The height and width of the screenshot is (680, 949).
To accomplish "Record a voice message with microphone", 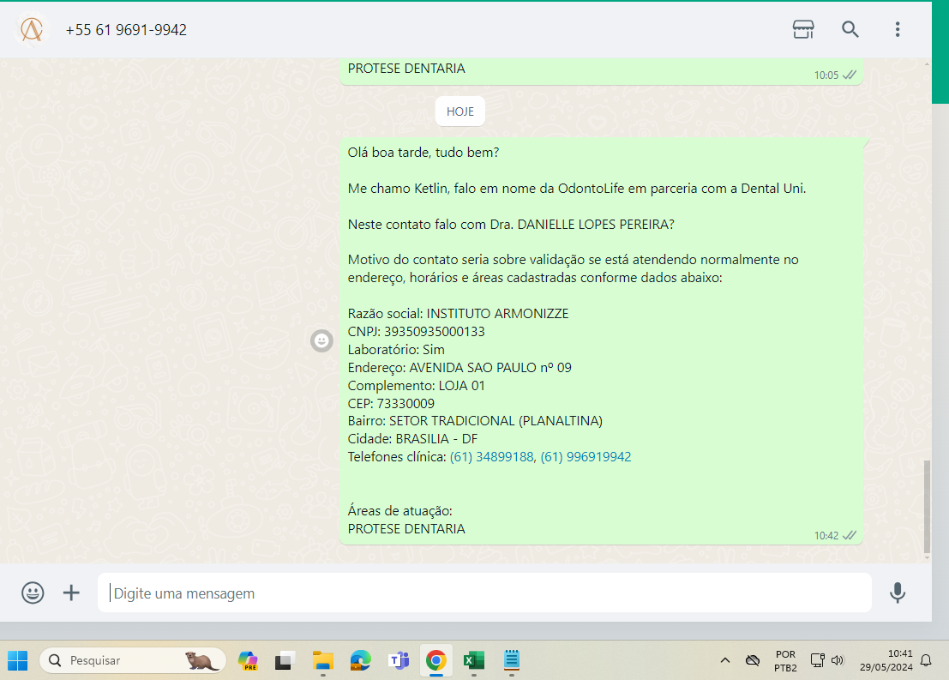I will (897, 593).
